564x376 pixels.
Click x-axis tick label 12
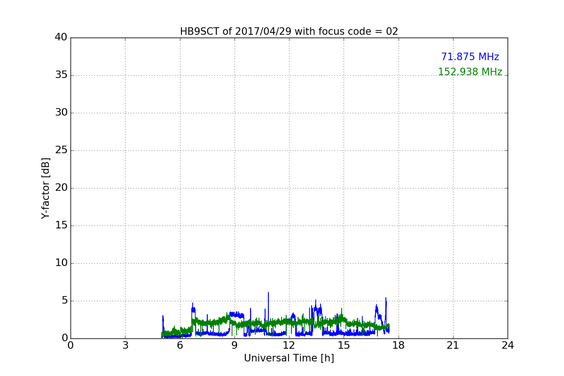(289, 345)
